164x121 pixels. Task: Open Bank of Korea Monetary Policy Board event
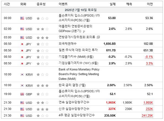pos(79,74)
